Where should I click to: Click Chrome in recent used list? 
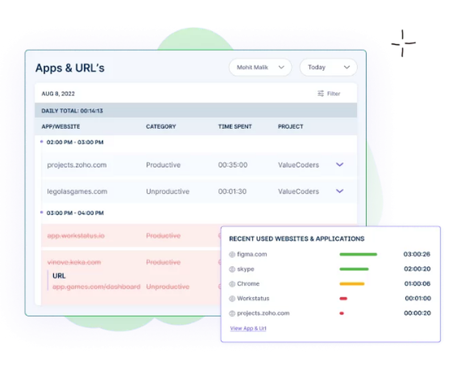coord(248,284)
